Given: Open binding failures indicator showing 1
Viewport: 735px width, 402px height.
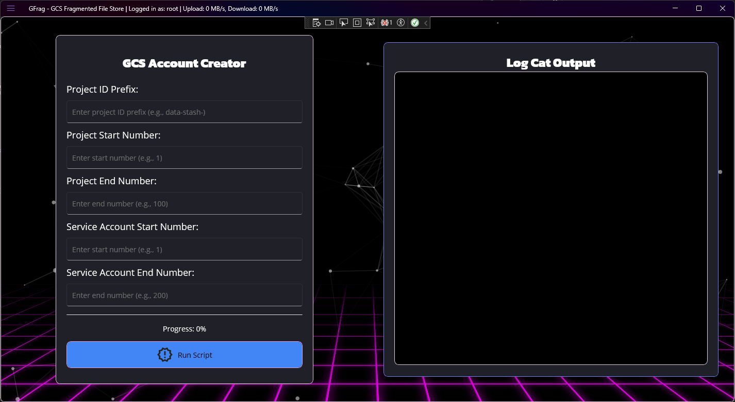Looking at the screenshot, I should click(386, 23).
